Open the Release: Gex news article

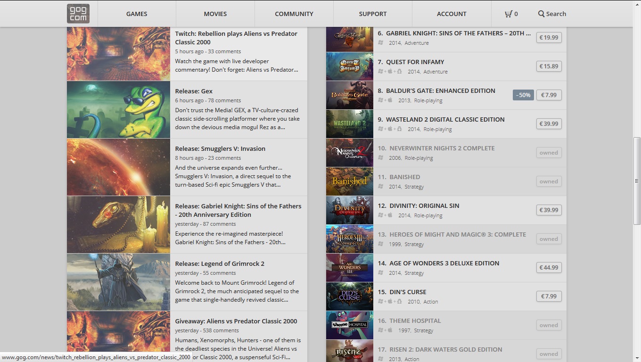194,91
